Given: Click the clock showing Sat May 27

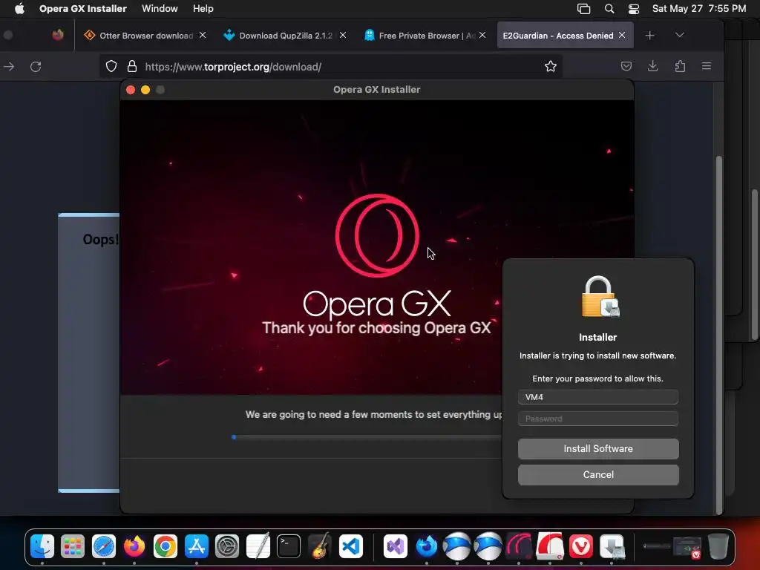Looking at the screenshot, I should pyautogui.click(x=698, y=9).
